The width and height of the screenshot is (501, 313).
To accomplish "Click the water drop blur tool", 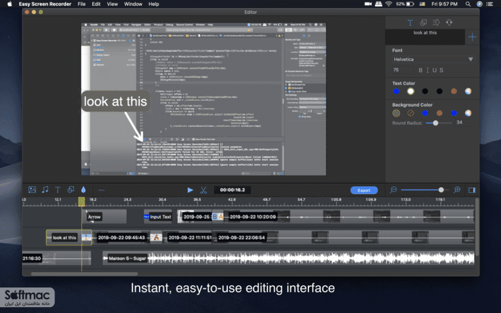I will point(83,190).
